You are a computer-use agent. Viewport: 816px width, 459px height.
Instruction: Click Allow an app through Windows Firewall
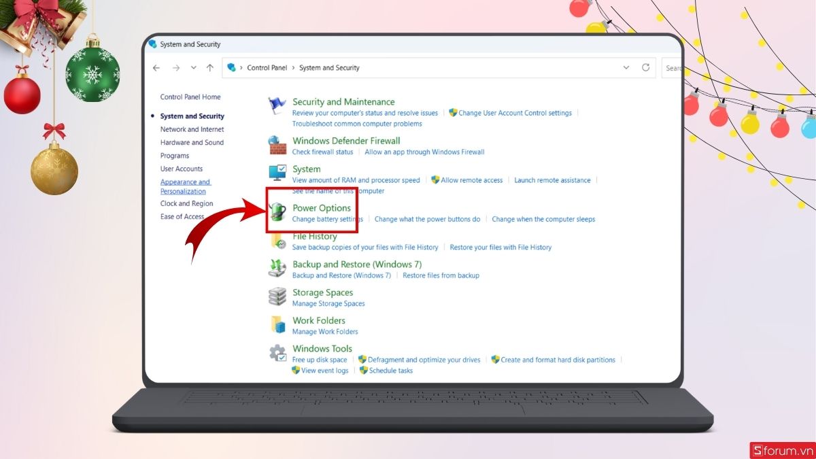pyautogui.click(x=424, y=152)
